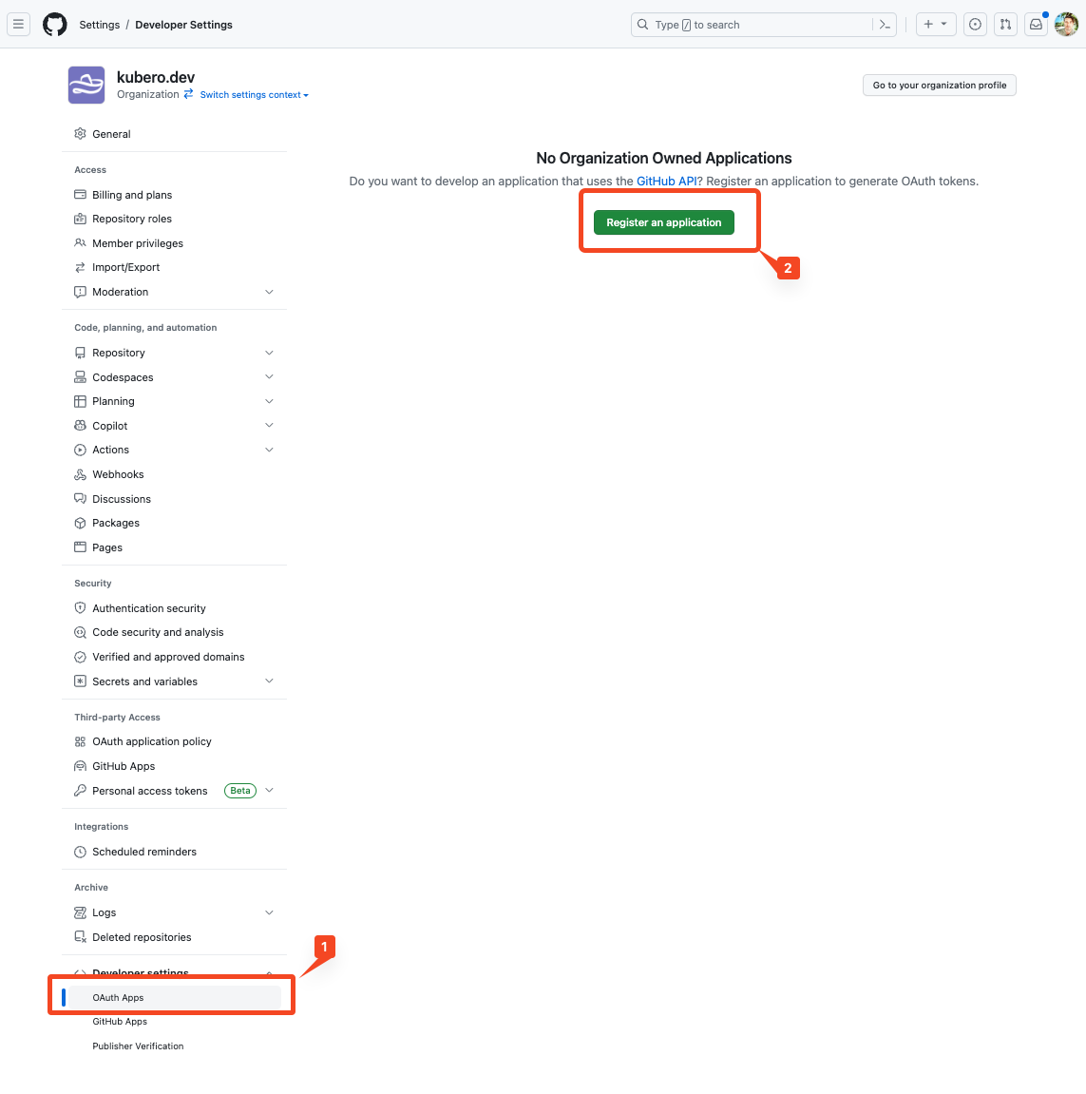The width and height of the screenshot is (1086, 1094).
Task: Follow the GitHub API link
Action: (666, 182)
